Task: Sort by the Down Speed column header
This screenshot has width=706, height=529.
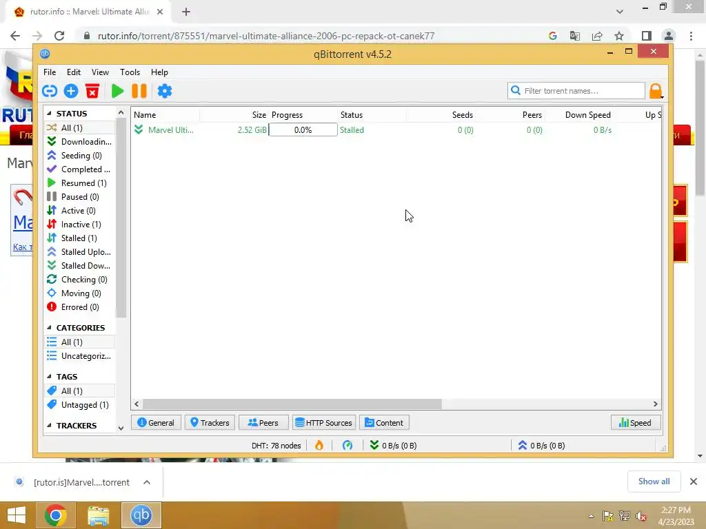Action: coord(579,115)
